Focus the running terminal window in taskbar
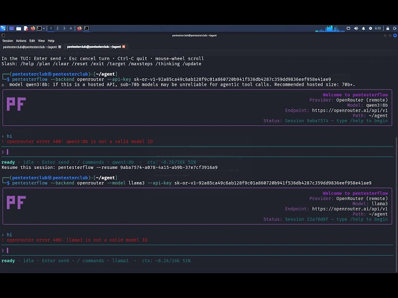Viewport: 398px width, 298px height. click(86, 29)
